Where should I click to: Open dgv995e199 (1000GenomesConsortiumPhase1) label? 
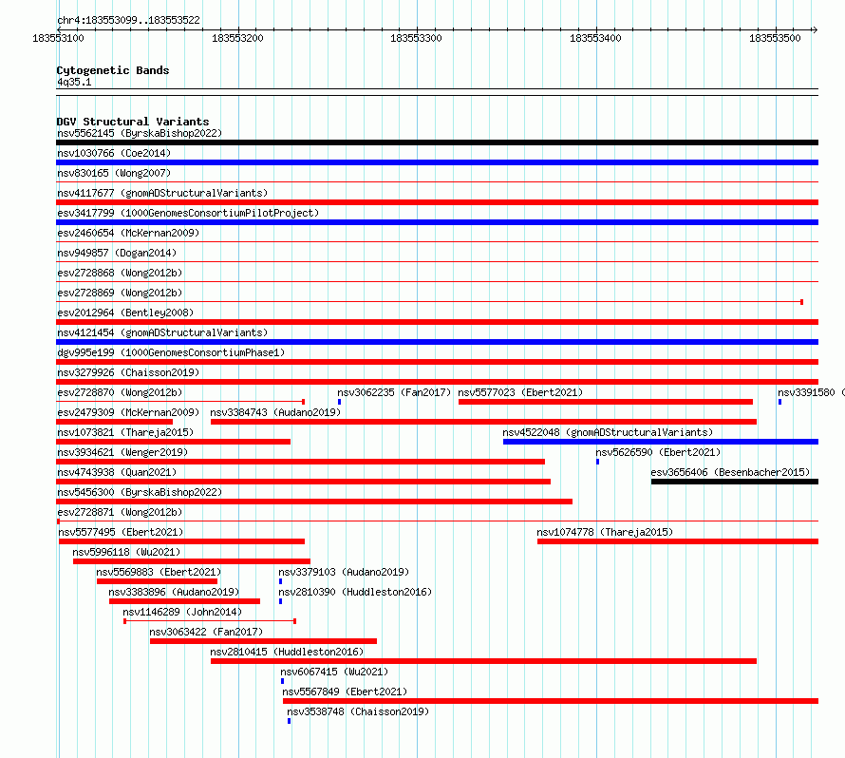171,352
